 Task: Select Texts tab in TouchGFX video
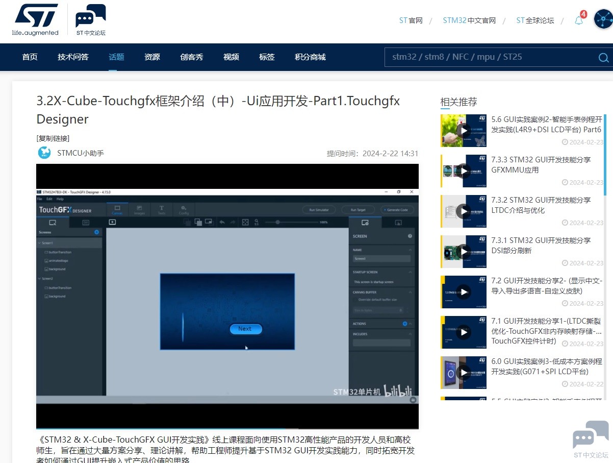coord(162,209)
